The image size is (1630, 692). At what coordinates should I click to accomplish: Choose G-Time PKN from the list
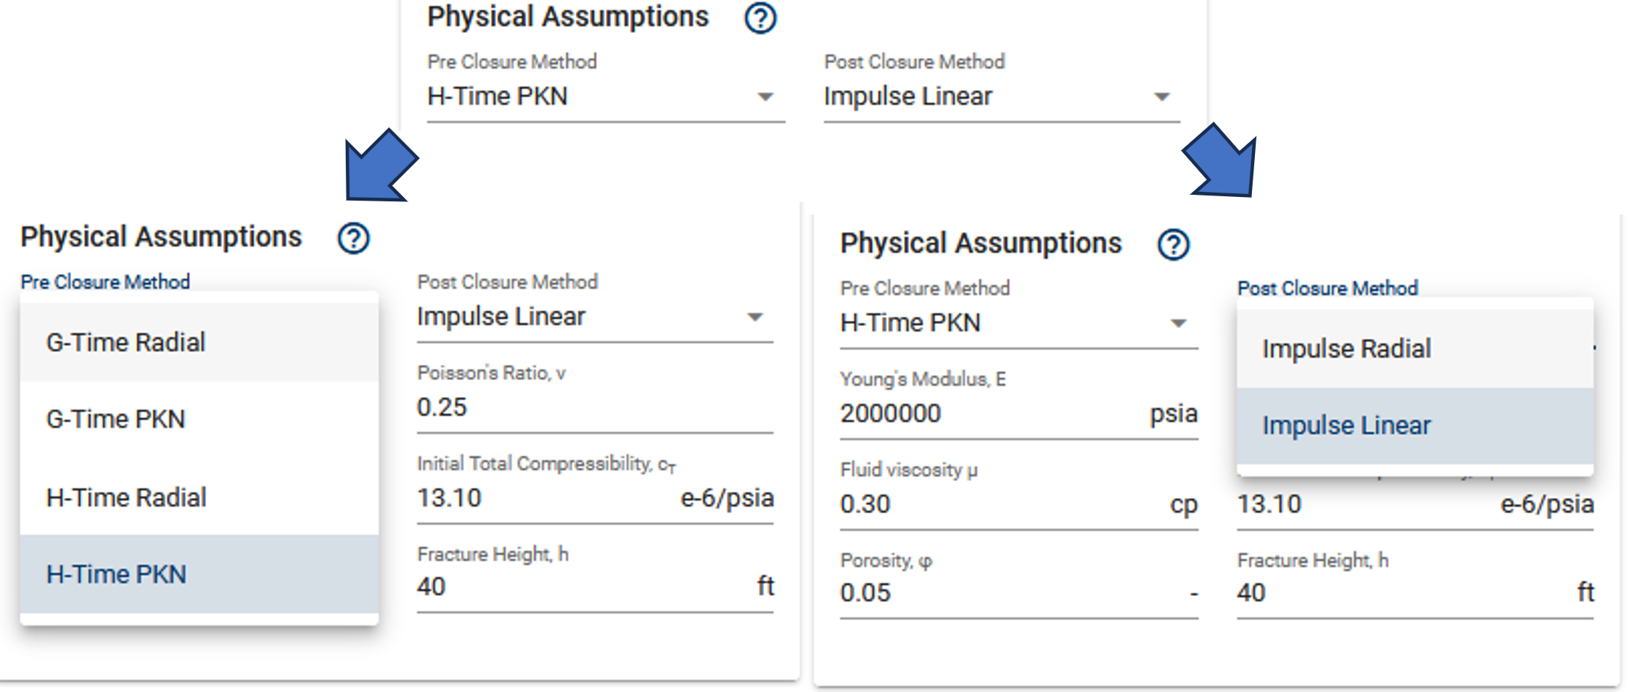coord(199,420)
